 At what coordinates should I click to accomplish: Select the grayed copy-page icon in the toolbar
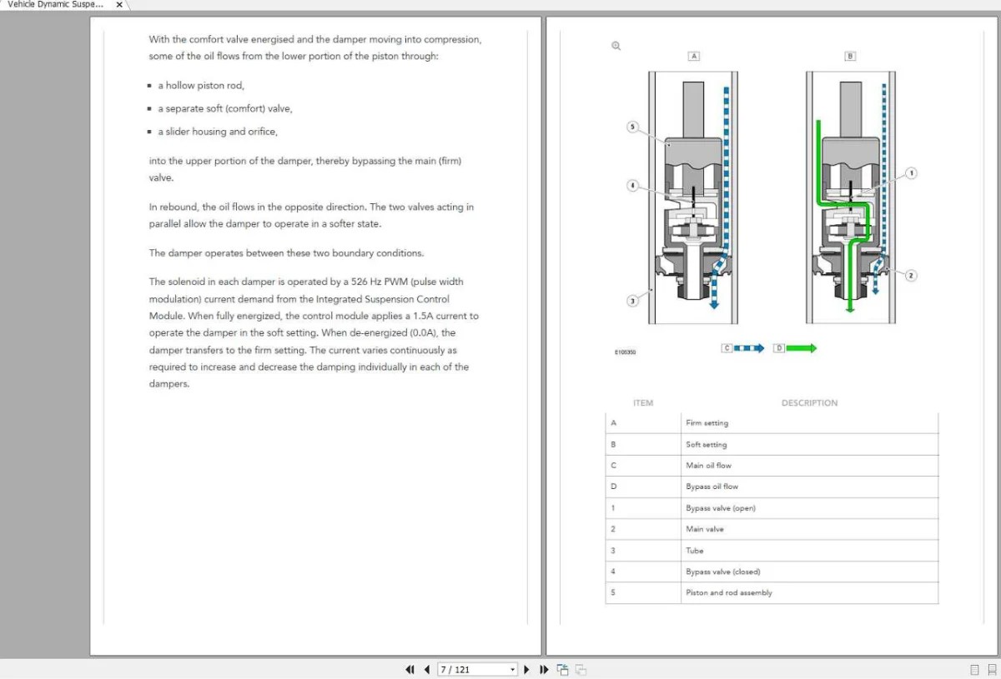click(x=580, y=669)
